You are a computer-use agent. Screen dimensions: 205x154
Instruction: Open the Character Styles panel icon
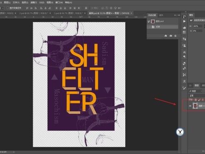click(184, 68)
